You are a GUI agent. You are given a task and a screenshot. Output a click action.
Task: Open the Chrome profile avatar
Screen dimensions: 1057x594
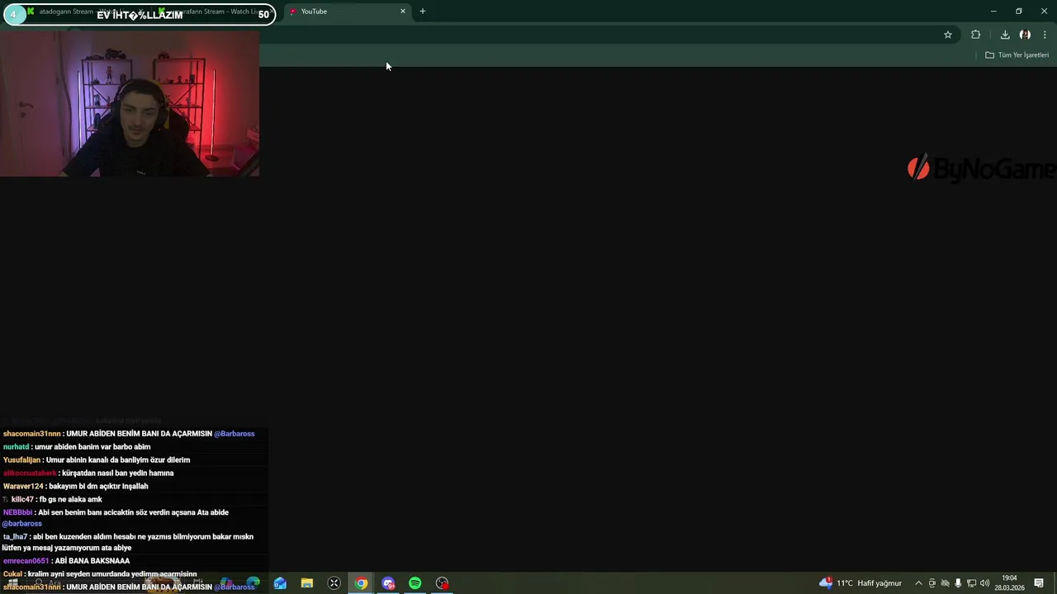pyautogui.click(x=1025, y=35)
